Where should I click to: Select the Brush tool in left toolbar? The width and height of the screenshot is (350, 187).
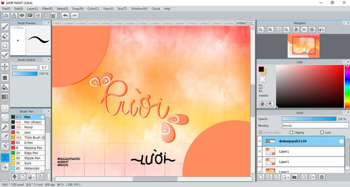[5, 27]
